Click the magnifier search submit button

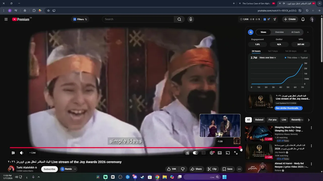click(179, 19)
